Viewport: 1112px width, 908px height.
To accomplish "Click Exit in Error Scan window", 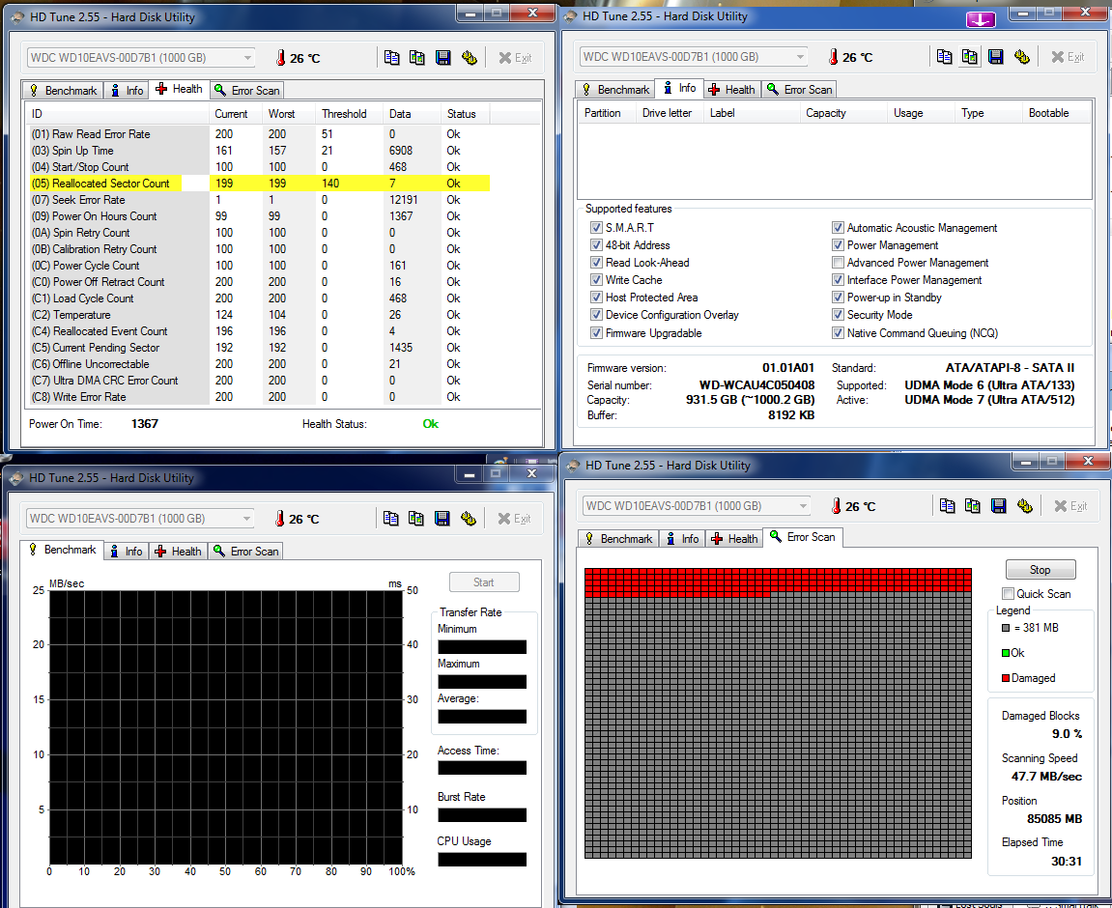I will tap(1070, 506).
